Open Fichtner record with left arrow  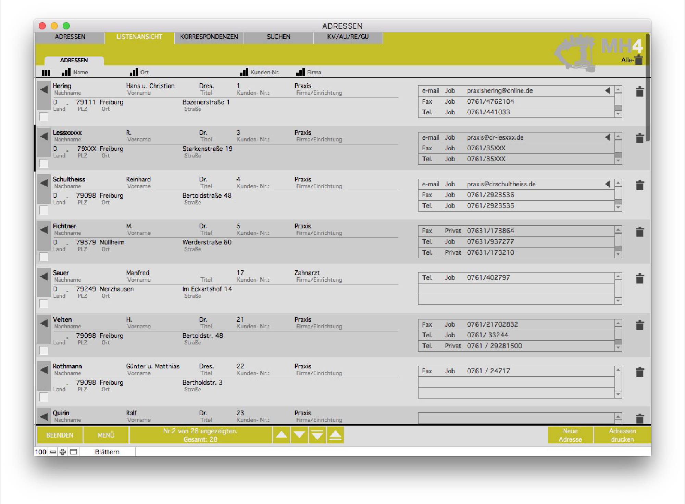pos(44,230)
